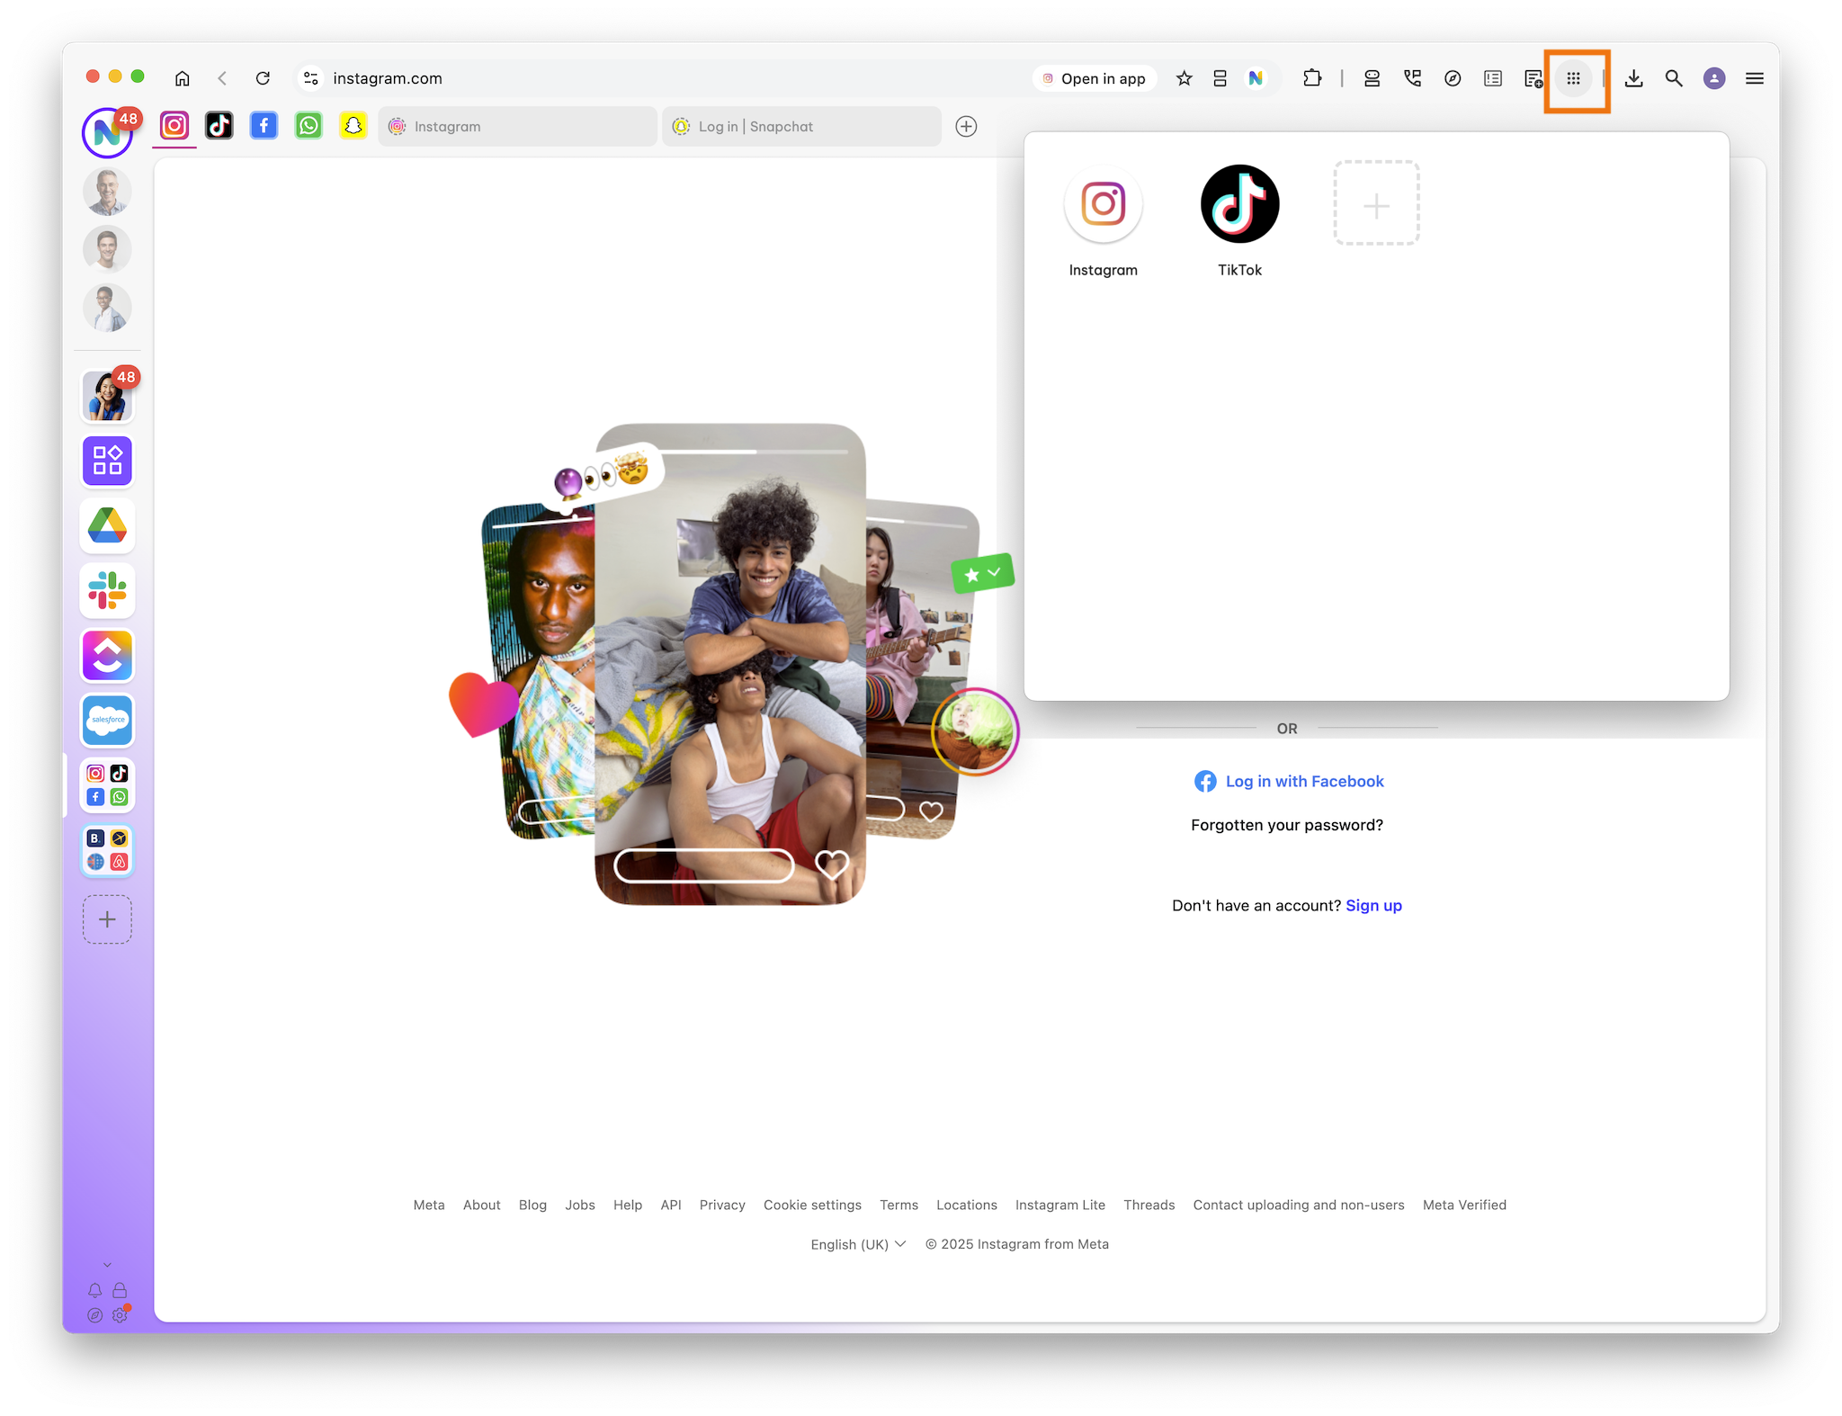Collapse sidebar with bottom chevron

[107, 1265]
